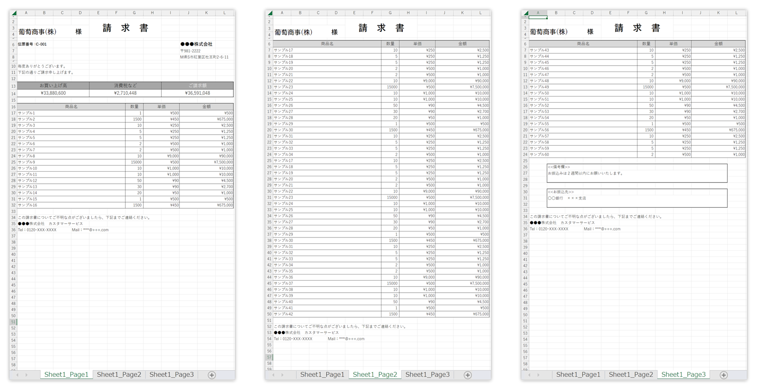Click the next-sheet arrow in the middle window
This screenshot has width=758, height=389.
tap(282, 375)
